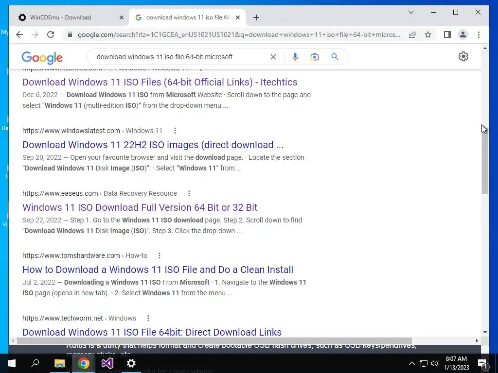Open the volume speaker tray icon
Viewport: 498px width, 373px height.
(x=435, y=363)
